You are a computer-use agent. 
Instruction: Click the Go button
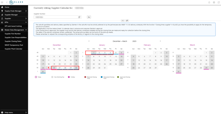pyautogui.click(x=89, y=17)
